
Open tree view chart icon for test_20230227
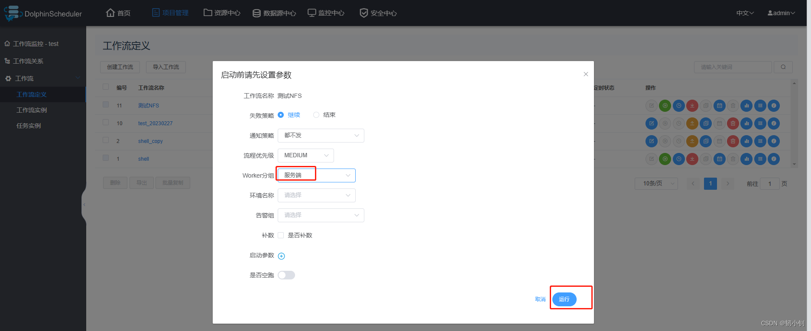point(746,123)
